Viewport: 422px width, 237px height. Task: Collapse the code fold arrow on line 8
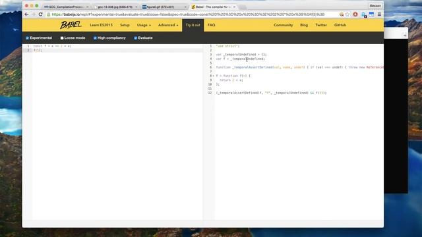tap(214, 76)
